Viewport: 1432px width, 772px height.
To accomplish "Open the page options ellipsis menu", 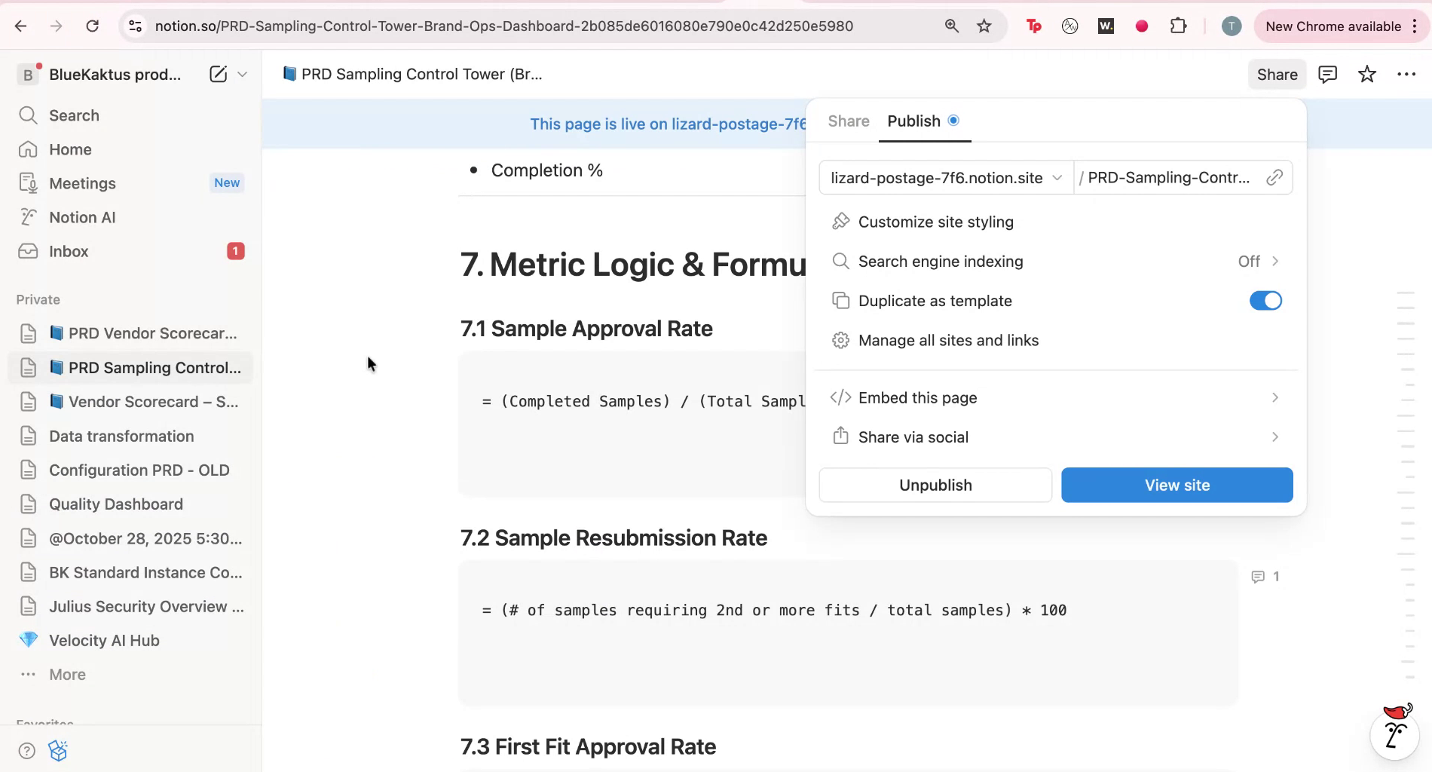I will [x=1407, y=74].
